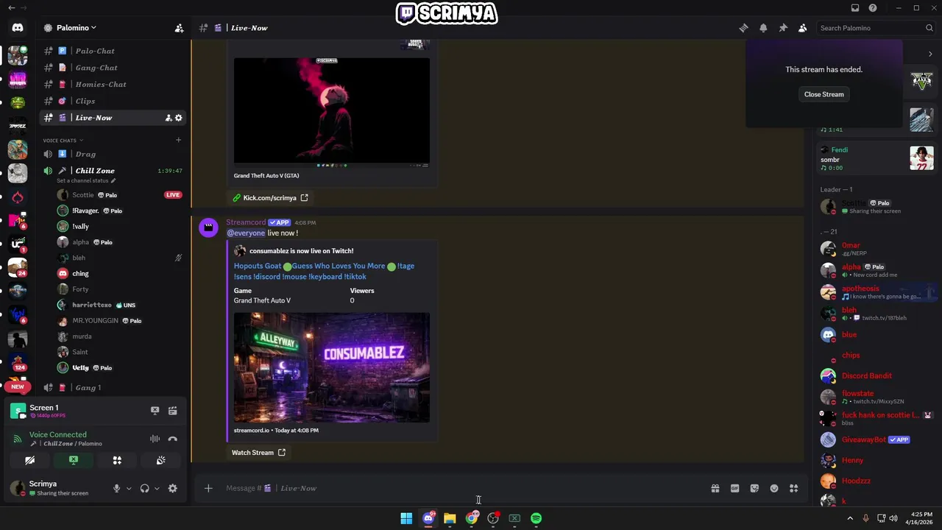Disconnect from voice call
This screenshot has width=942, height=530.
[172, 439]
